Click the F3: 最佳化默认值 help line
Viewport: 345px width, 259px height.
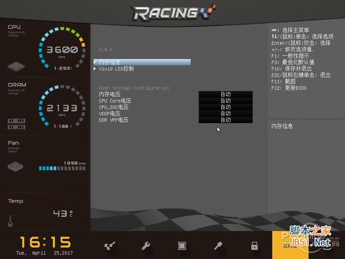(293, 62)
